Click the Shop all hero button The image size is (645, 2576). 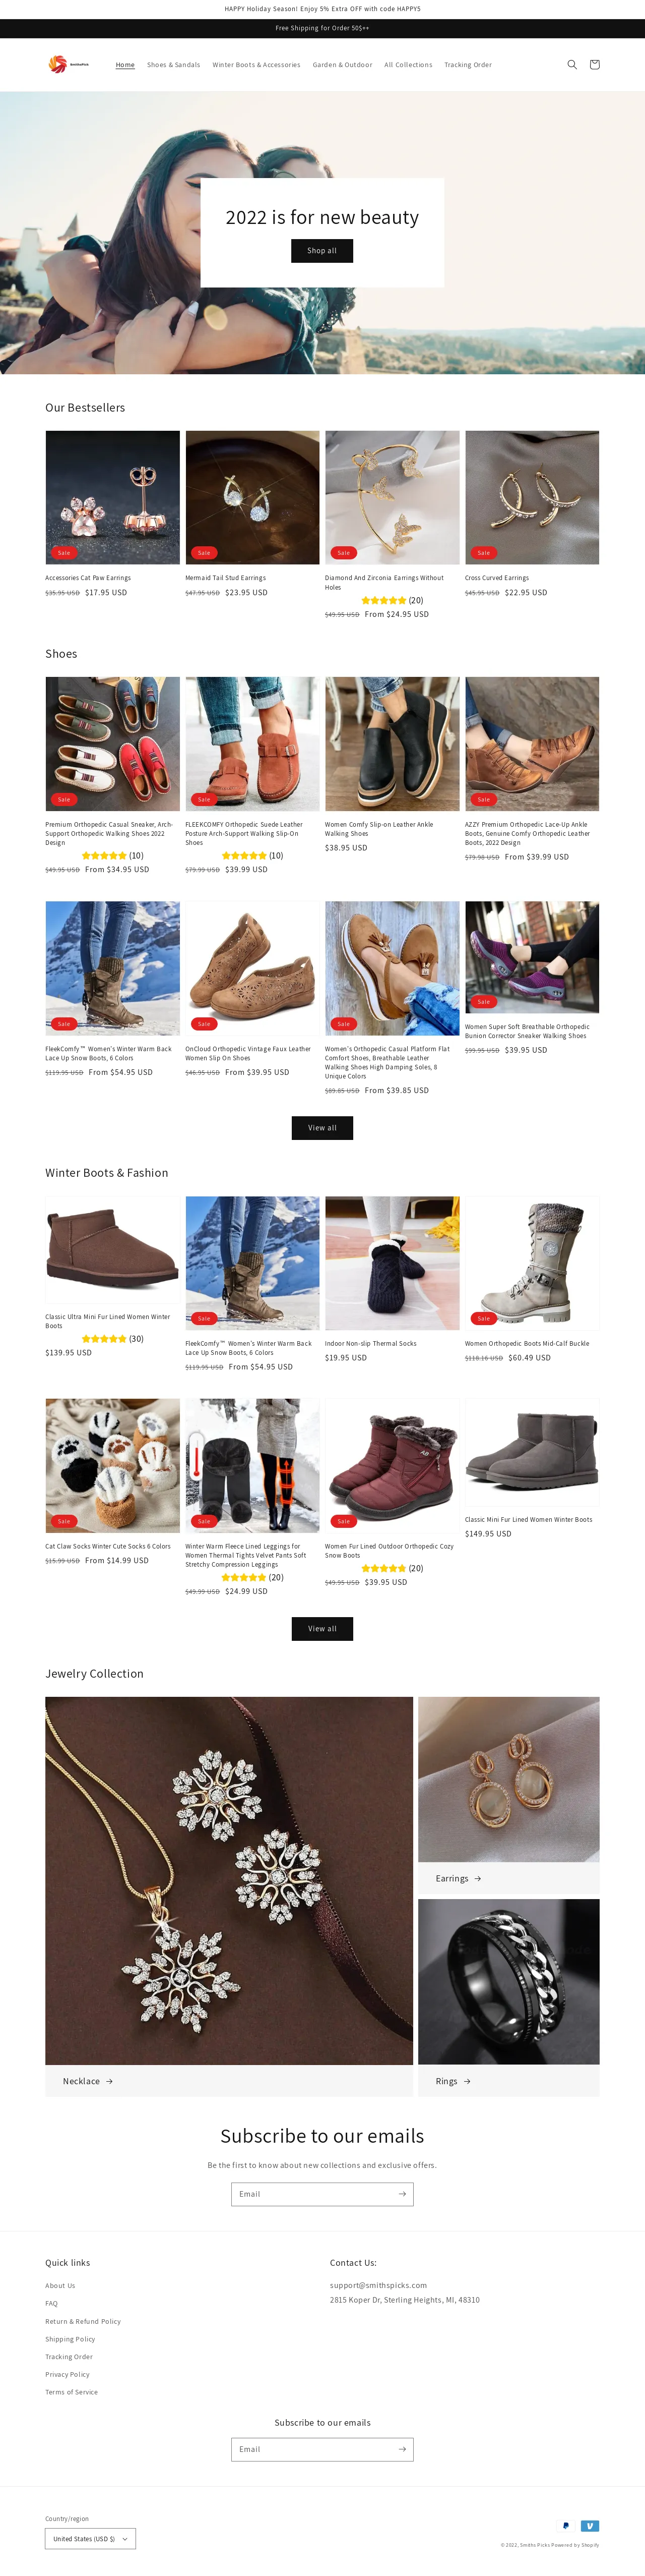click(x=321, y=251)
